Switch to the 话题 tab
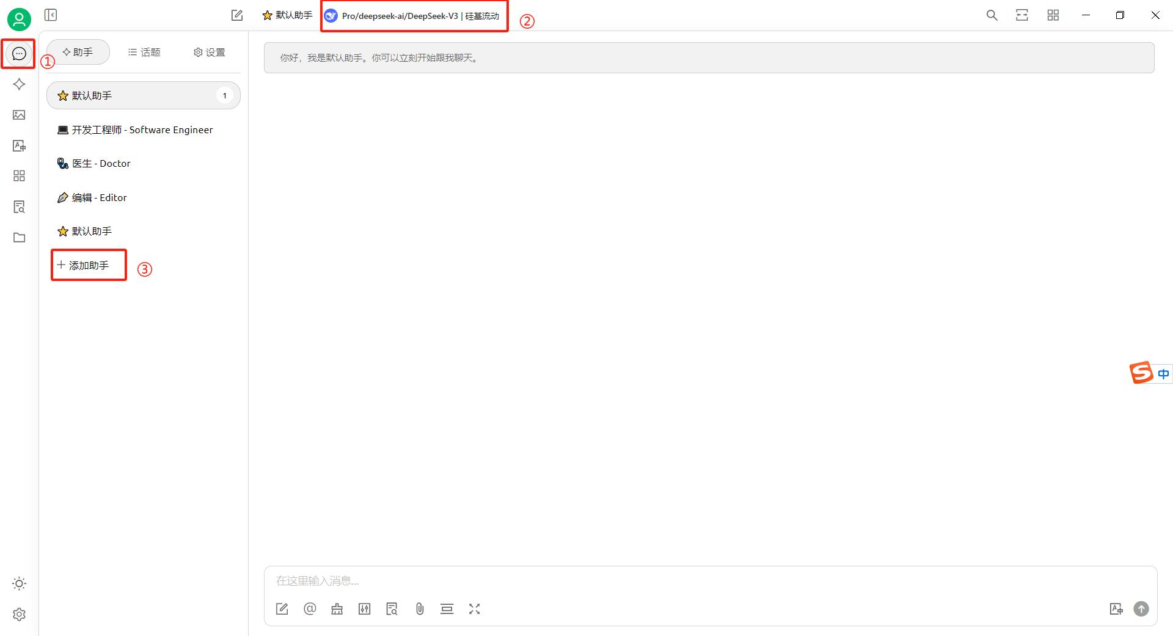The image size is (1173, 636). (x=144, y=52)
